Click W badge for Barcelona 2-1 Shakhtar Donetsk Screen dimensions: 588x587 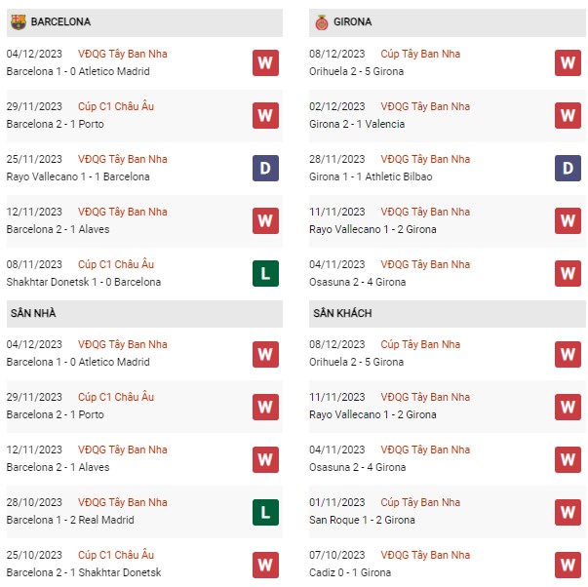pos(265,565)
